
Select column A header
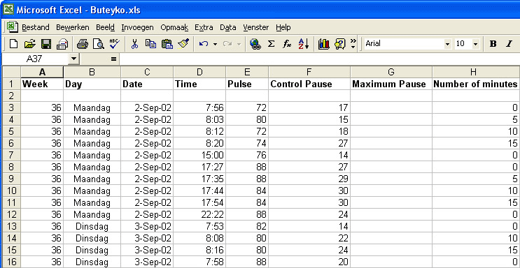click(x=42, y=72)
